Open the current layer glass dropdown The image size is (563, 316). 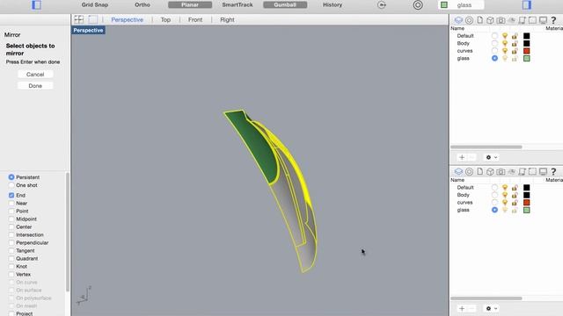[x=461, y=5]
